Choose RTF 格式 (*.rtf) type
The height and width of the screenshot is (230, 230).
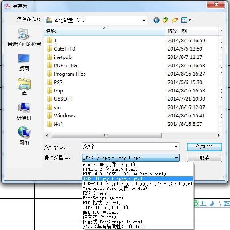[x=138, y=203]
